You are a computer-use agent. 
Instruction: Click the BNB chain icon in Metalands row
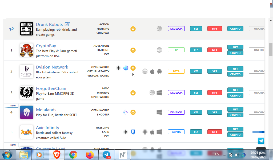tap(133, 112)
